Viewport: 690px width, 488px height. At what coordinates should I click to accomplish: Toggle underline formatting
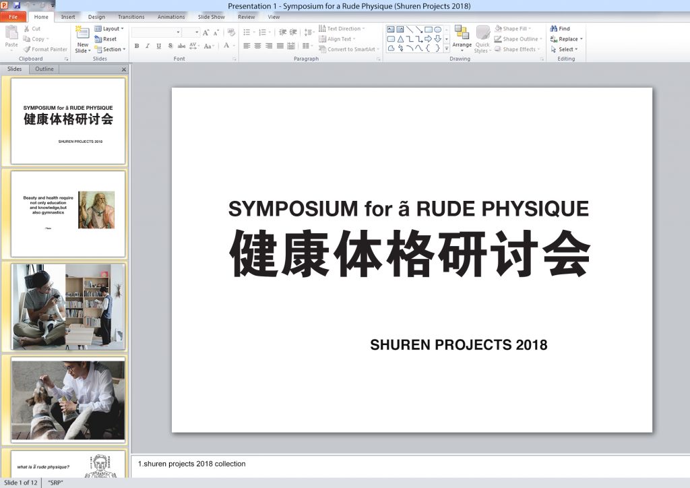pyautogui.click(x=158, y=46)
